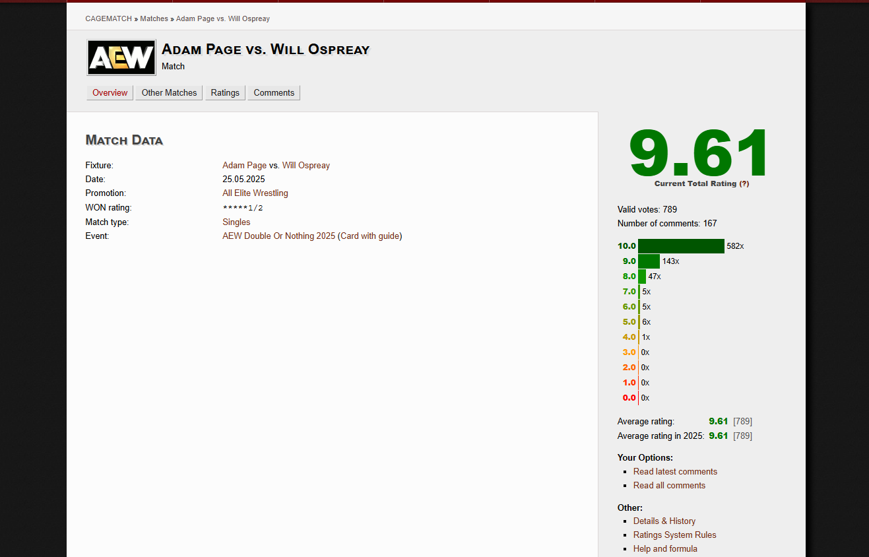
Task: Click the rating help question mark
Action: [x=744, y=183]
